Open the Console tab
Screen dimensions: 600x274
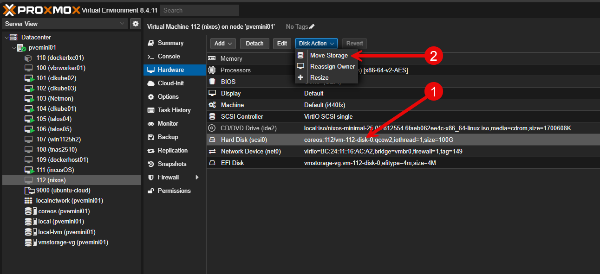click(175, 56)
